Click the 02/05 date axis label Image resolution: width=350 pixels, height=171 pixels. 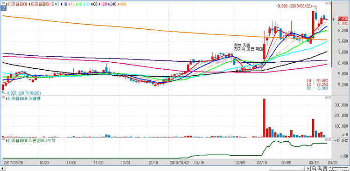tap(240, 162)
